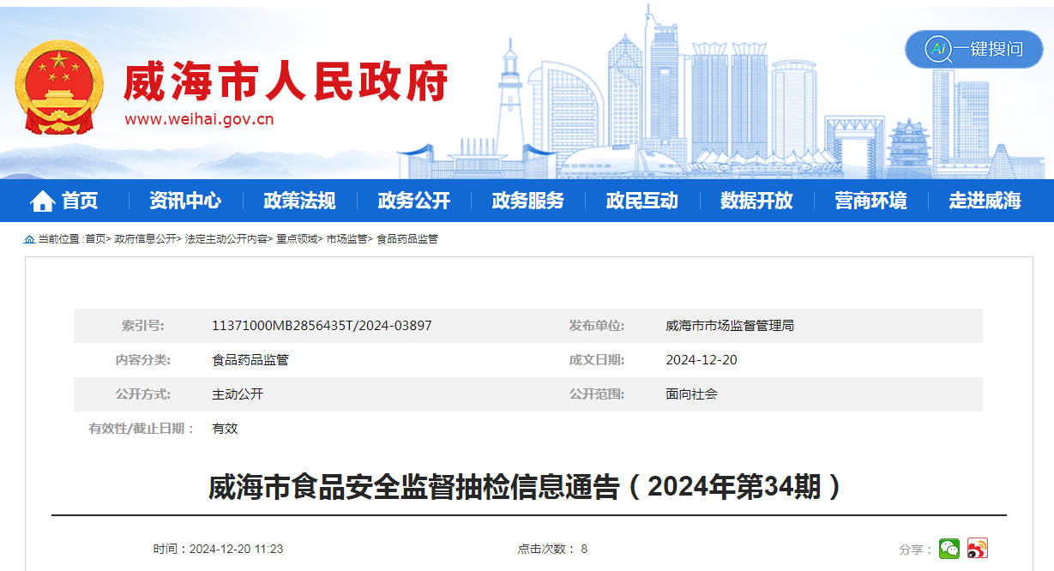The width and height of the screenshot is (1054, 571).
Task: Open 走进威海 navigation item
Action: (985, 201)
